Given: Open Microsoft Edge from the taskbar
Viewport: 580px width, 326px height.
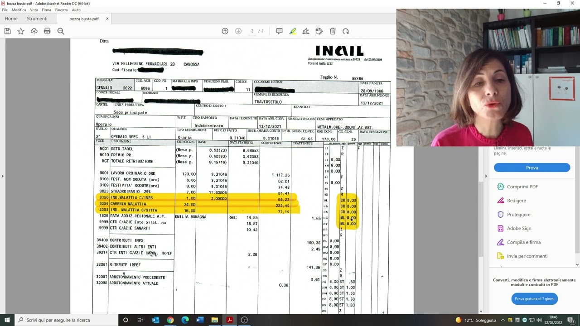Looking at the screenshot, I should 185,320.
